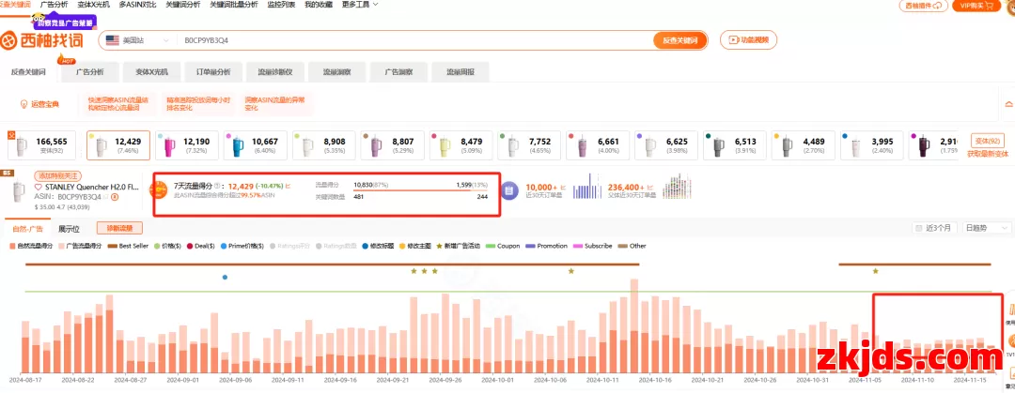Click the 诊断流量 button
Viewport: 1015px width, 393px height.
point(119,228)
